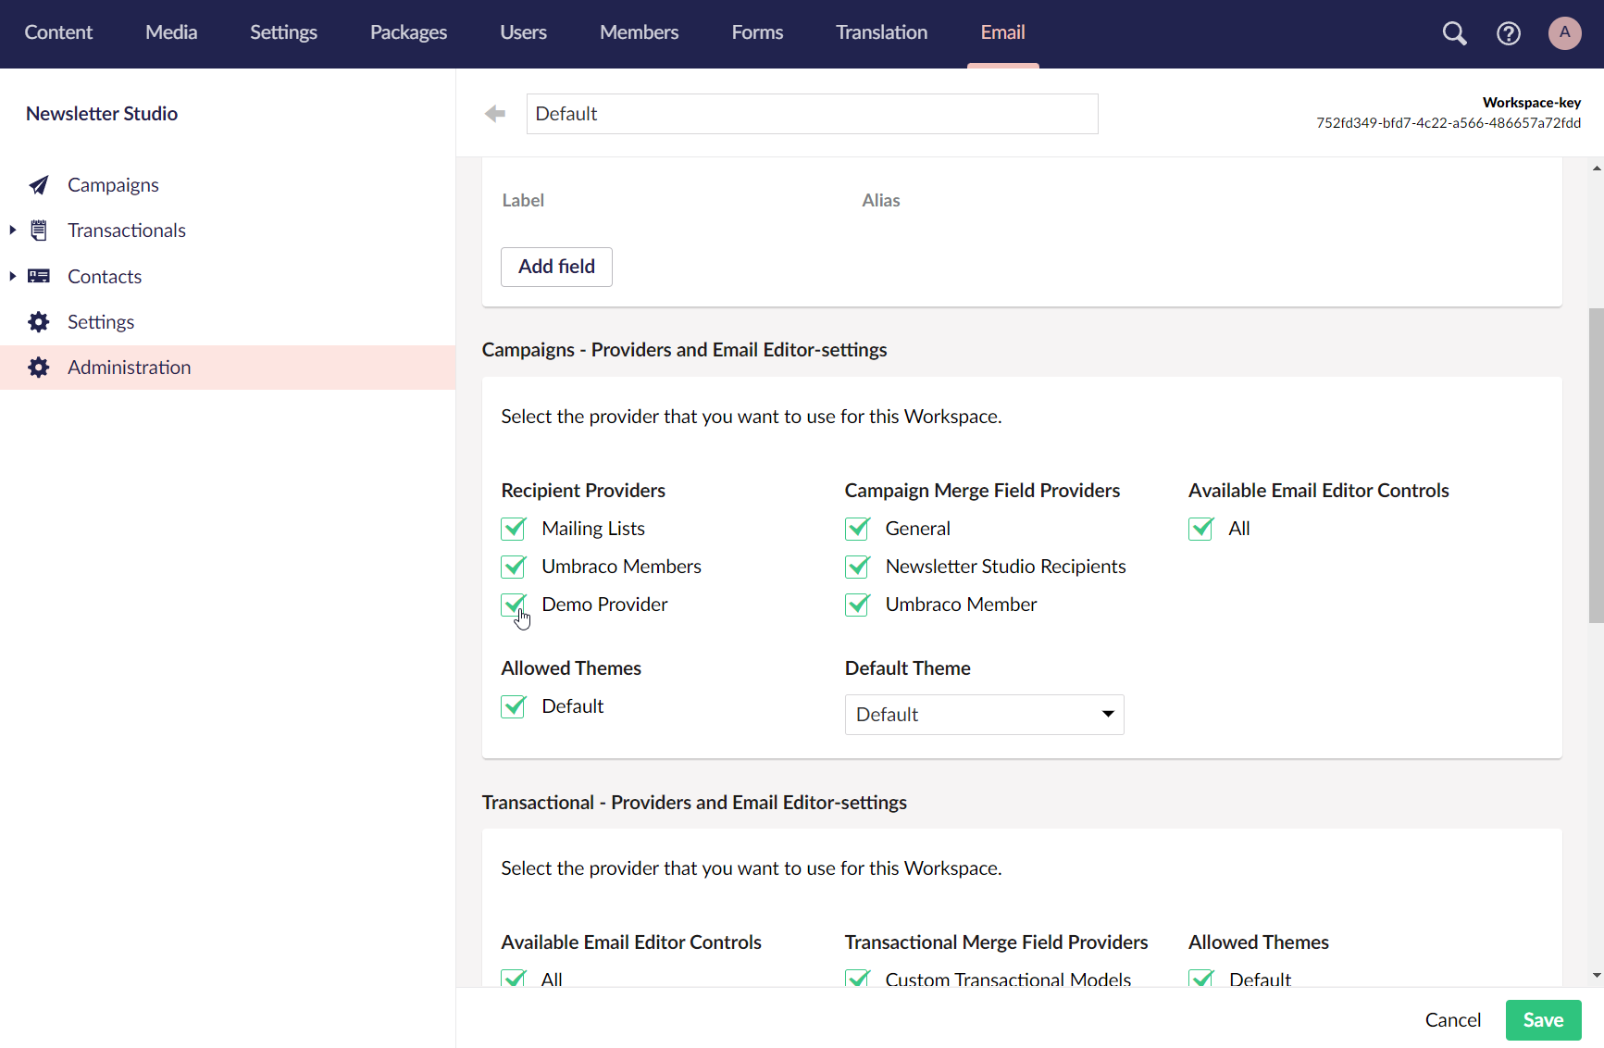Screen dimensions: 1604x1048
Task: Open the Members section
Action: click(639, 32)
